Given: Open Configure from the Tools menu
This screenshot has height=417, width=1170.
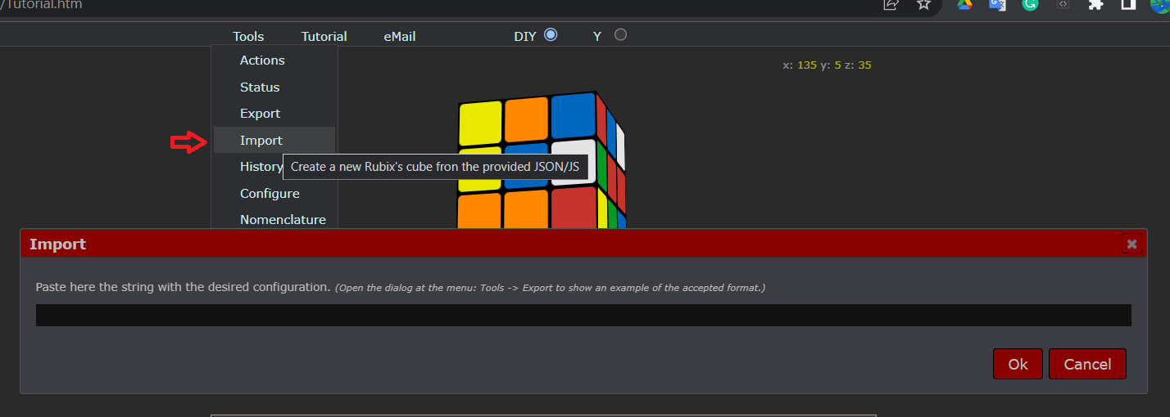Looking at the screenshot, I should pyautogui.click(x=270, y=193).
